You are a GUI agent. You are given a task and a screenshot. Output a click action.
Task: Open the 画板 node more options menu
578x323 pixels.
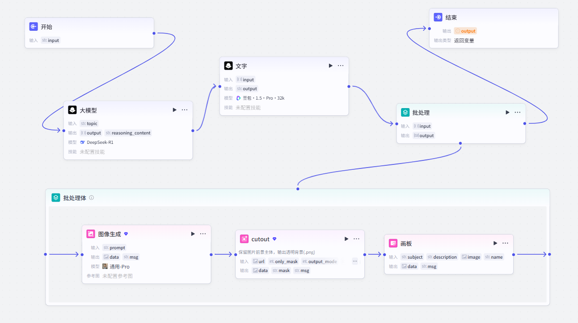(505, 243)
